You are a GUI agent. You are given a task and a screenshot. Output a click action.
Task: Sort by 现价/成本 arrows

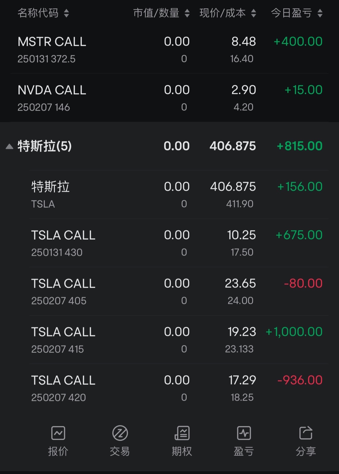click(x=254, y=13)
